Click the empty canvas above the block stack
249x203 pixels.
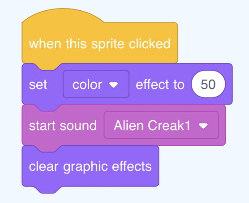(124, 5)
